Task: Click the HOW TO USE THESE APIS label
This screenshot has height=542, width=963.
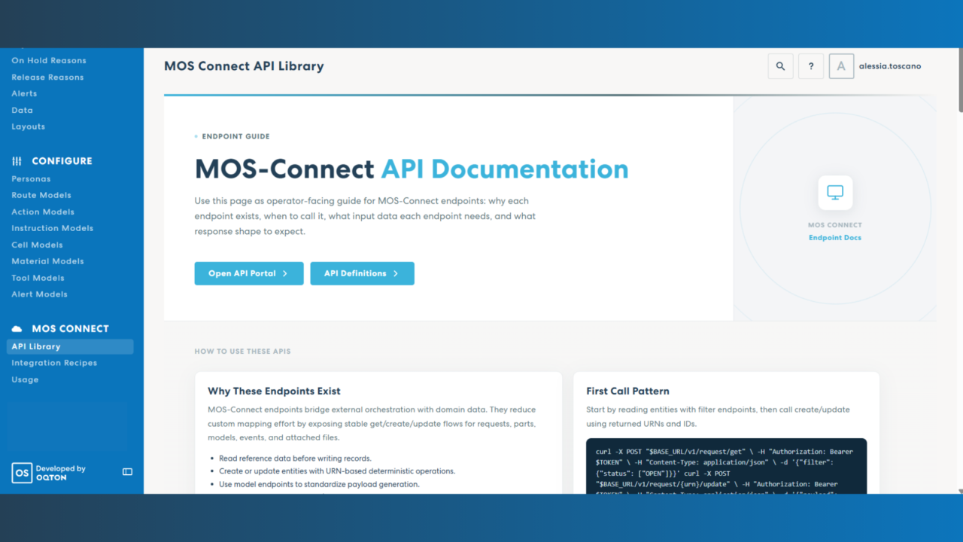Action: tap(242, 352)
